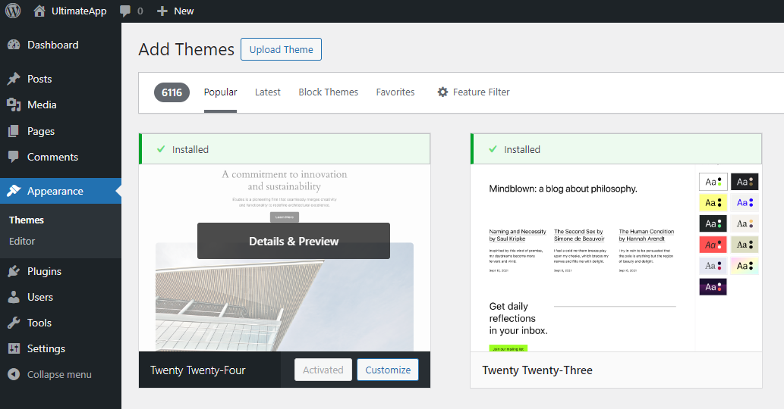Click the green checkmark on Twenty Twenty-Four
This screenshot has width=784, height=409.
(x=161, y=149)
